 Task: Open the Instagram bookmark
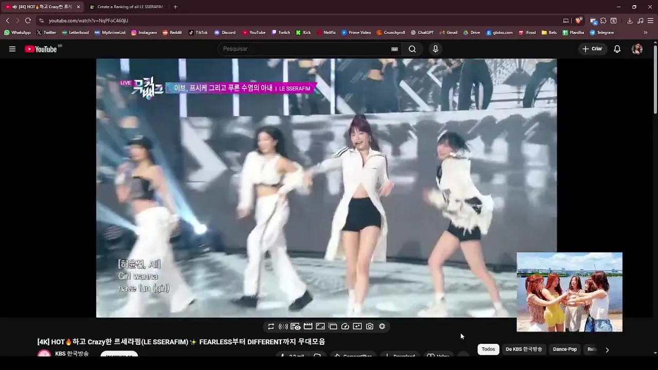pyautogui.click(x=144, y=32)
